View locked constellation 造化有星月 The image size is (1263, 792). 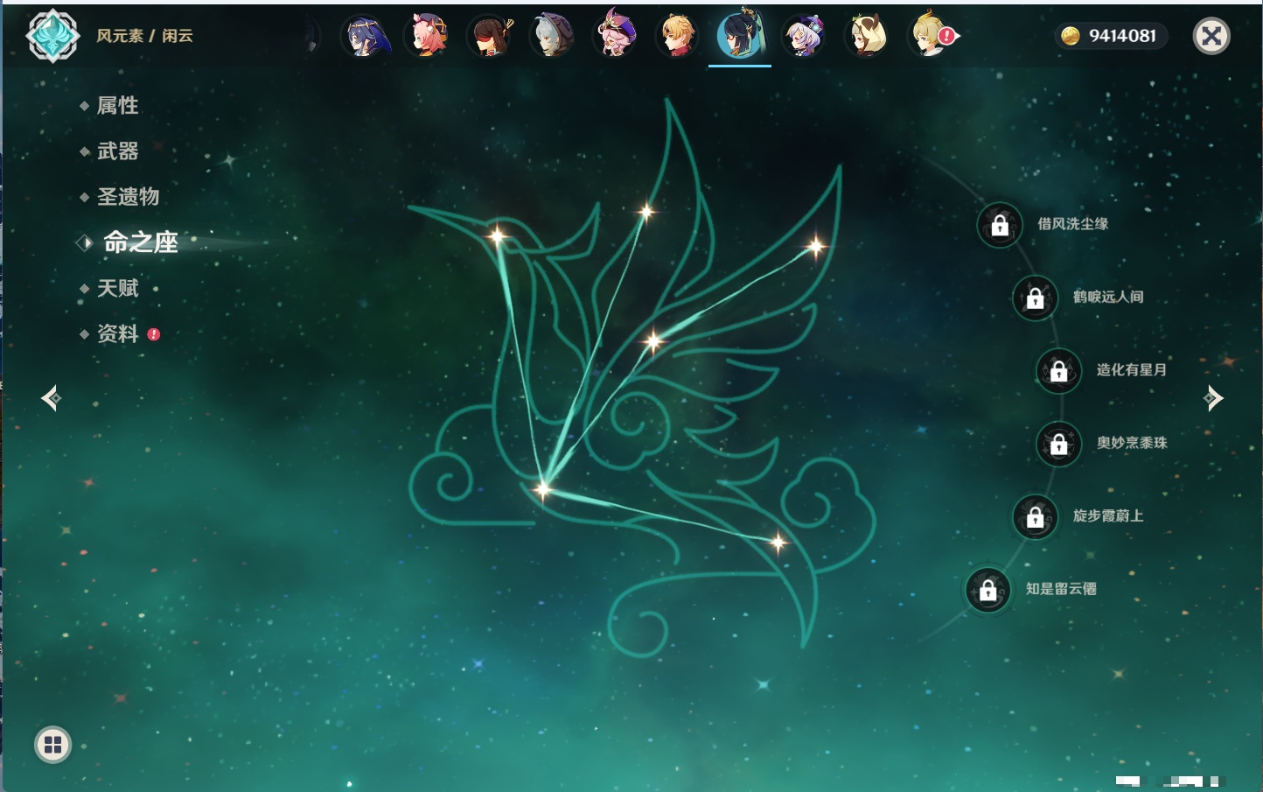click(1058, 370)
